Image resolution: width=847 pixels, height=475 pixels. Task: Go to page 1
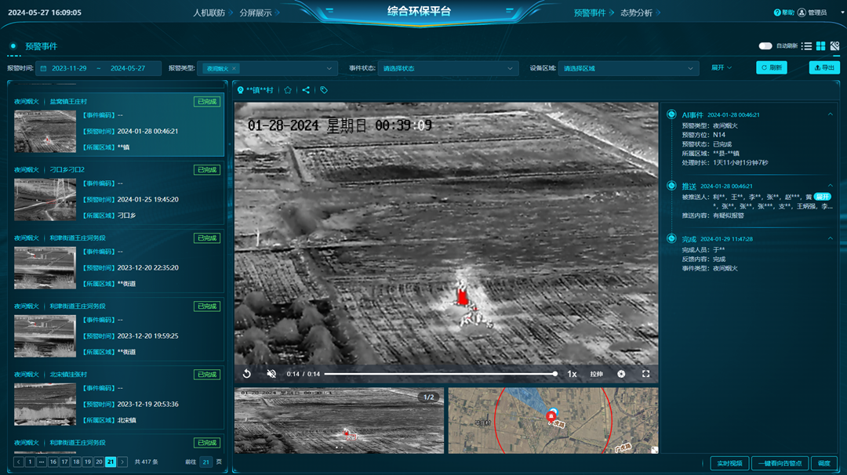tap(31, 462)
